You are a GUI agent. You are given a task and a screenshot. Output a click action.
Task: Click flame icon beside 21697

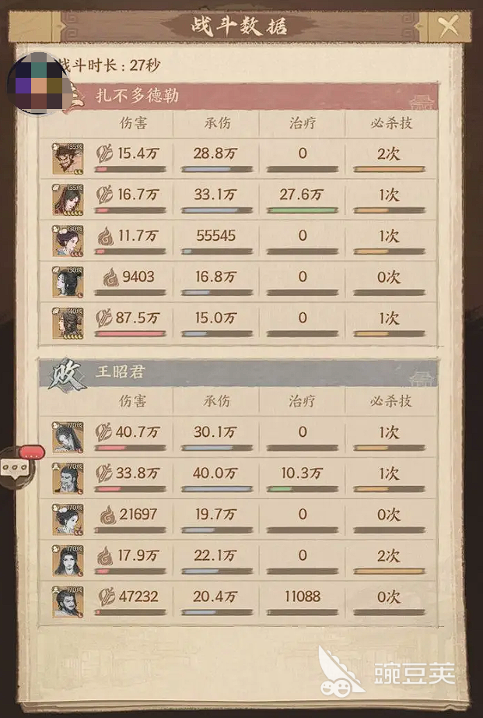(x=108, y=515)
